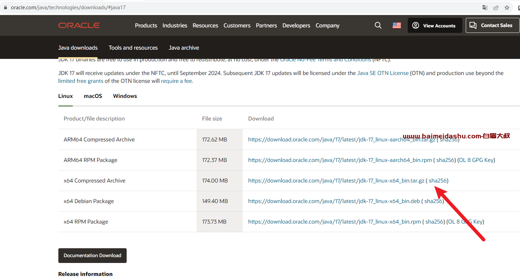Open sha256 link for x64 Debian Package
Screen dimensions: 520x277
433,201
